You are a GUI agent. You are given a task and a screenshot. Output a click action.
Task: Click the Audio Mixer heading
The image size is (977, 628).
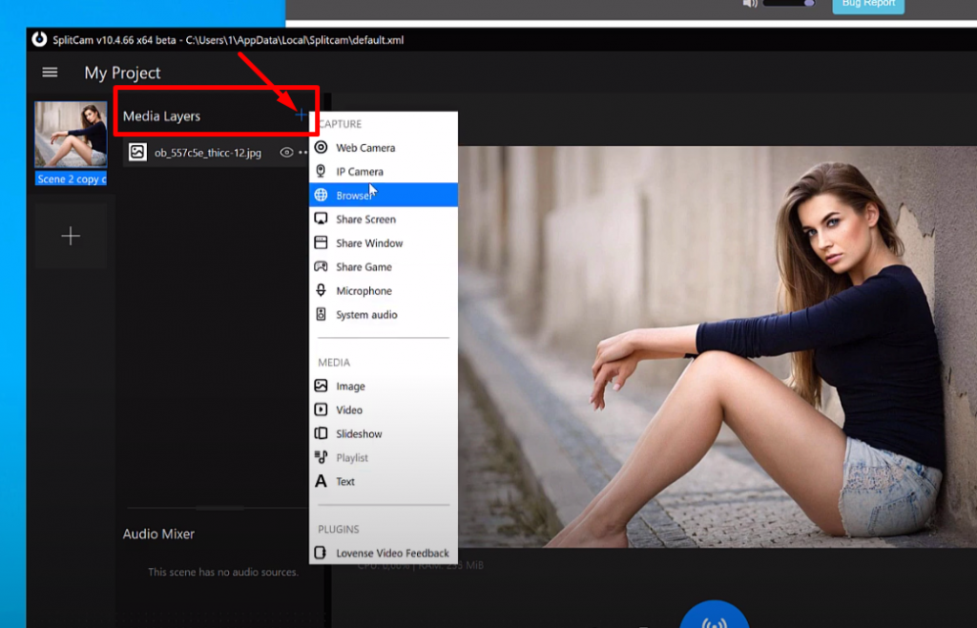[158, 534]
